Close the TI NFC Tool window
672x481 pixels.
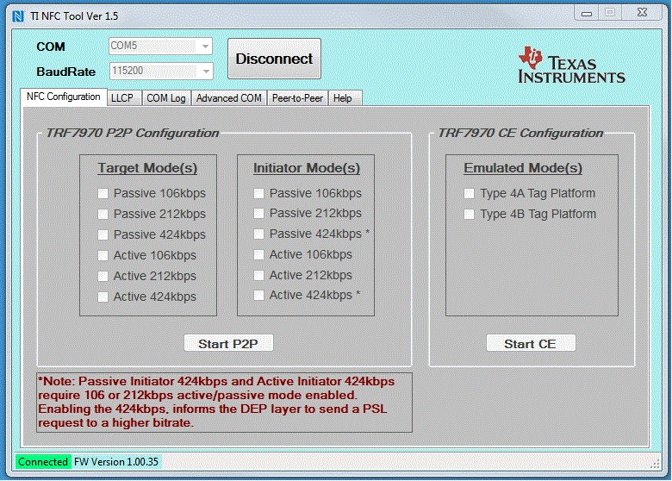point(642,13)
